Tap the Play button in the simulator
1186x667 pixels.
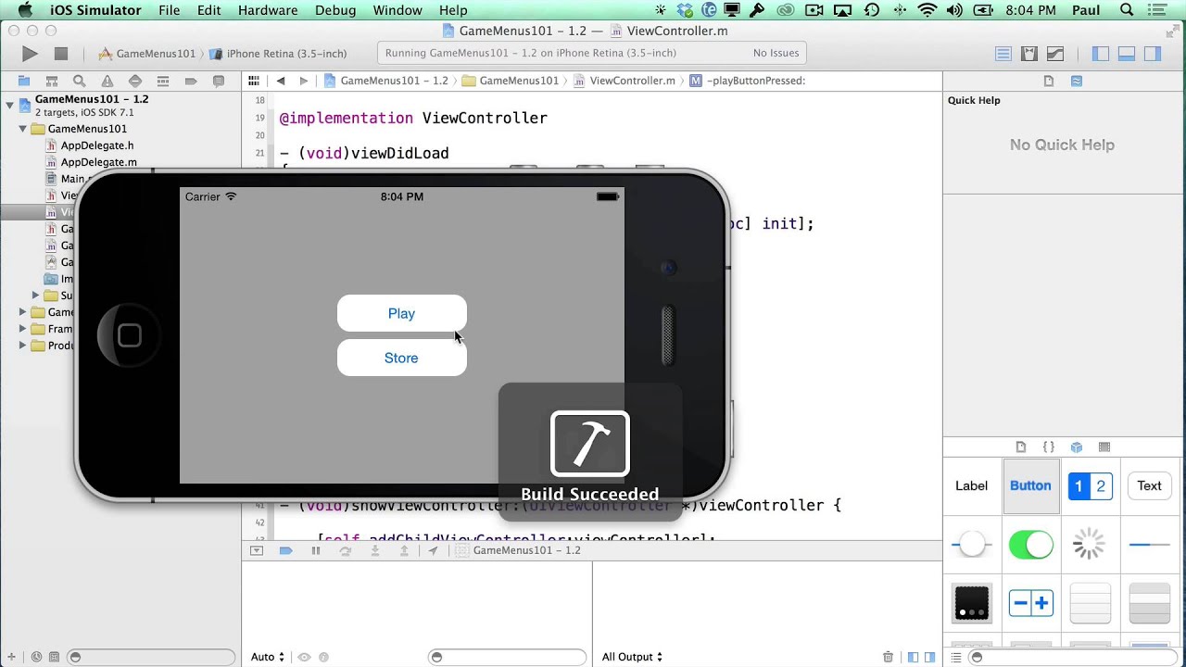401,313
